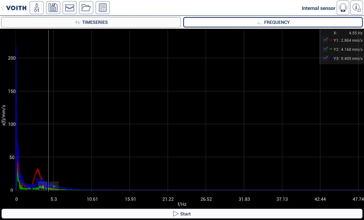Click the red Y1 peak in the spectrum
The height and width of the screenshot is (220, 364).
[38, 170]
